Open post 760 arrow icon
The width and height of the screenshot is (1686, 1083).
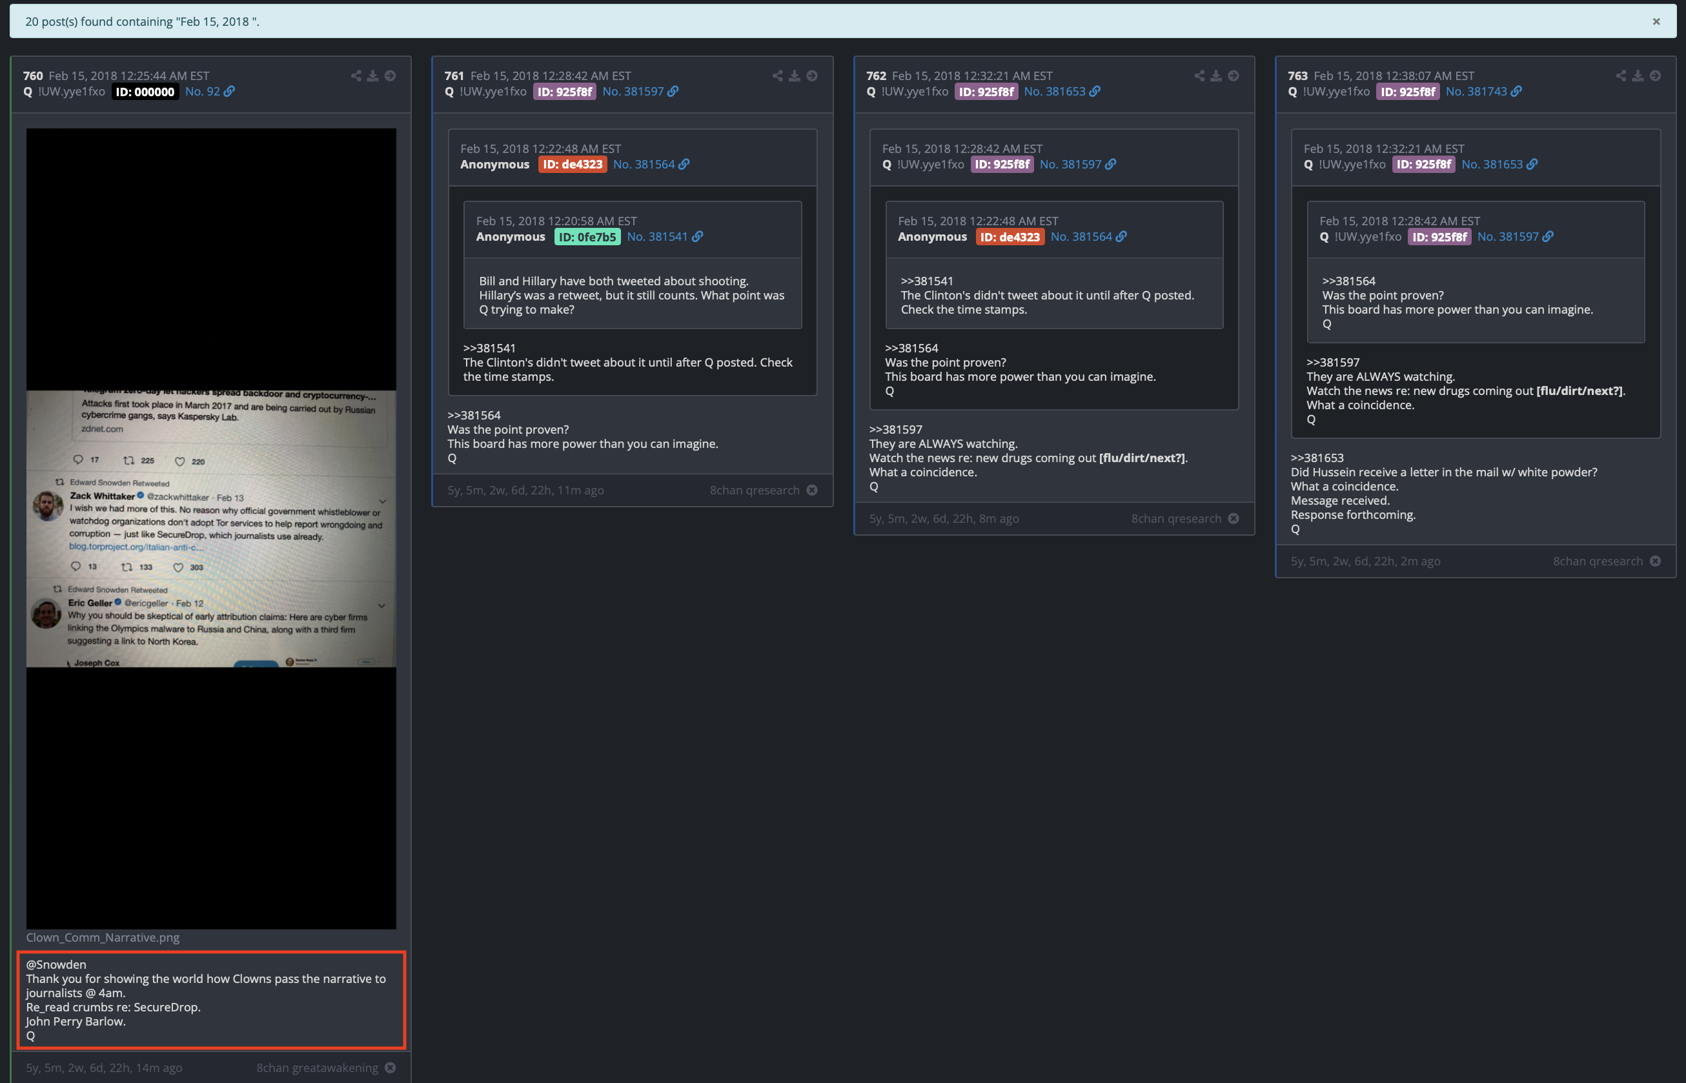coord(391,76)
